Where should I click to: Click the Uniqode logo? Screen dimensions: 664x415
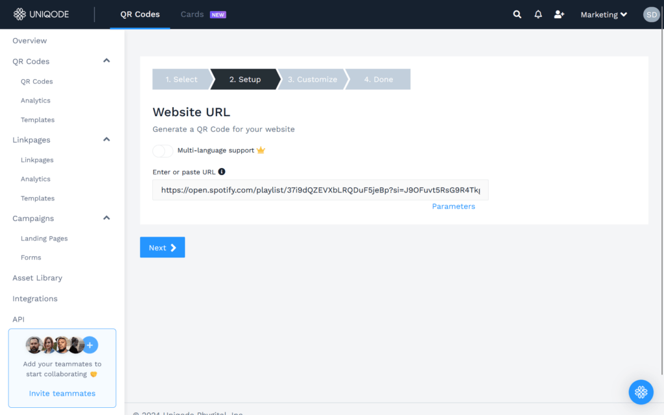(x=41, y=14)
